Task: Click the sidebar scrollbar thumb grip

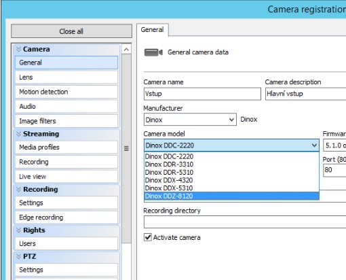Action: click(126, 148)
